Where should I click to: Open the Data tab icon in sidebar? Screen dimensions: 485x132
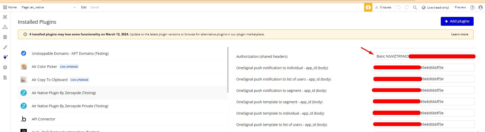[x=5, y=37]
